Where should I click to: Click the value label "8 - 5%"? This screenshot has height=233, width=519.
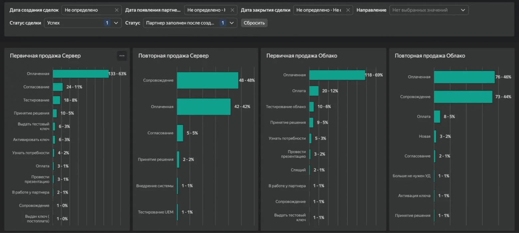coord(449,117)
